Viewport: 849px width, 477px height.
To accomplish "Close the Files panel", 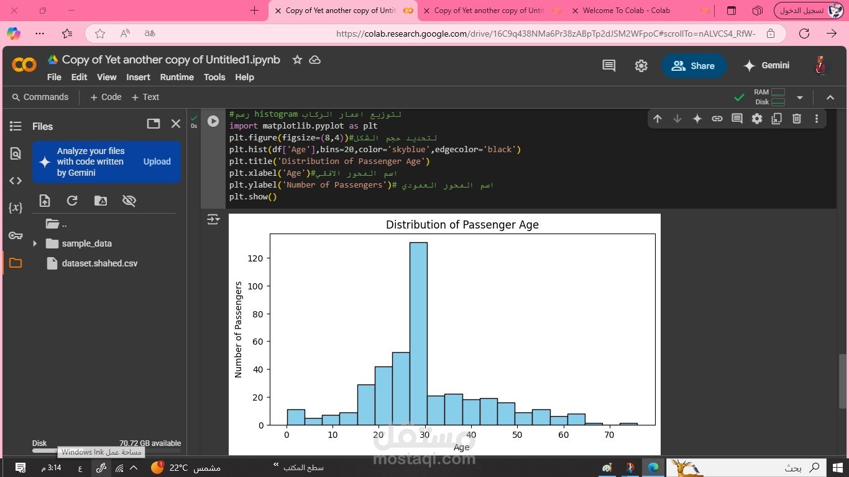I will [x=176, y=124].
